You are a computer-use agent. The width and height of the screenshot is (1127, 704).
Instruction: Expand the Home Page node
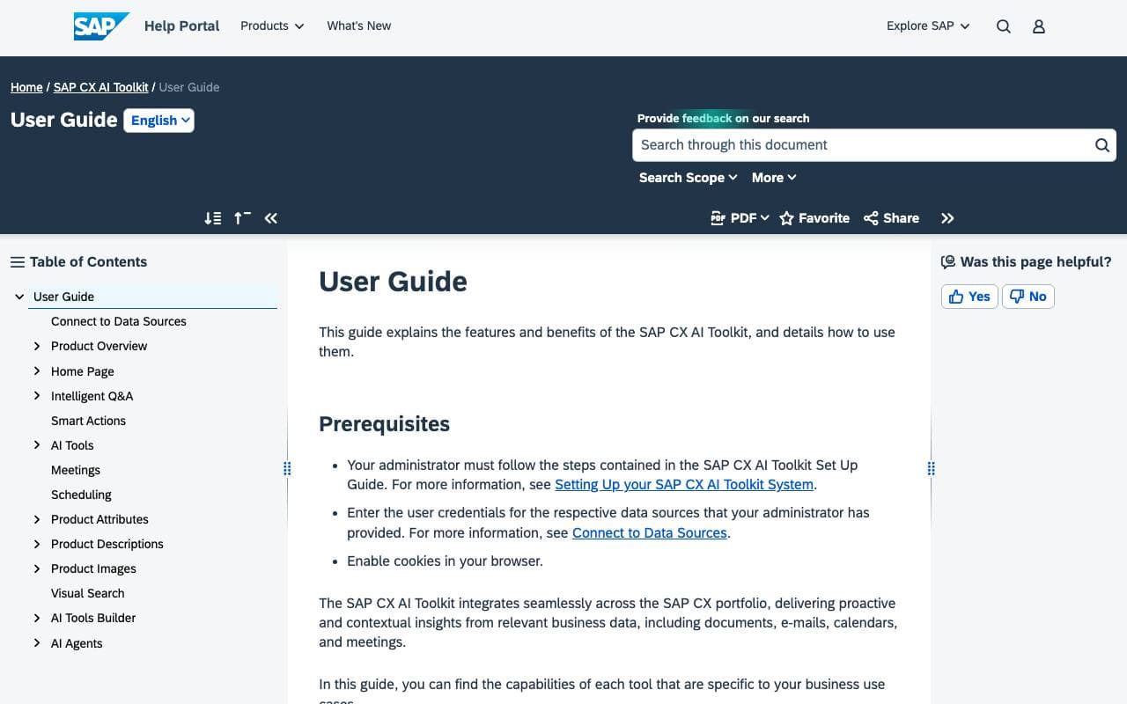[37, 371]
